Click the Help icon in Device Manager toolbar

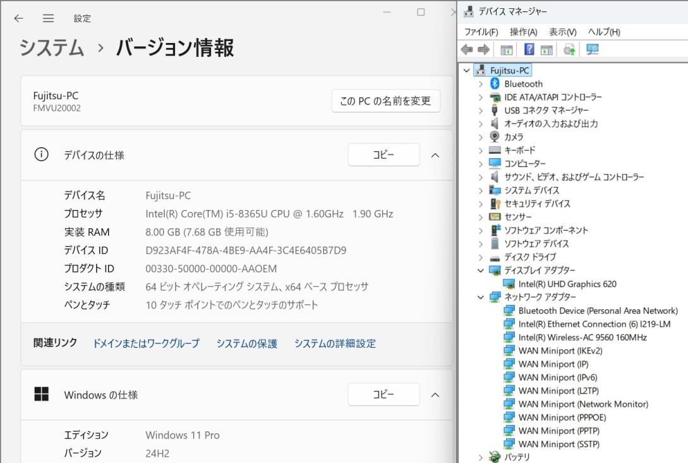coord(529,50)
